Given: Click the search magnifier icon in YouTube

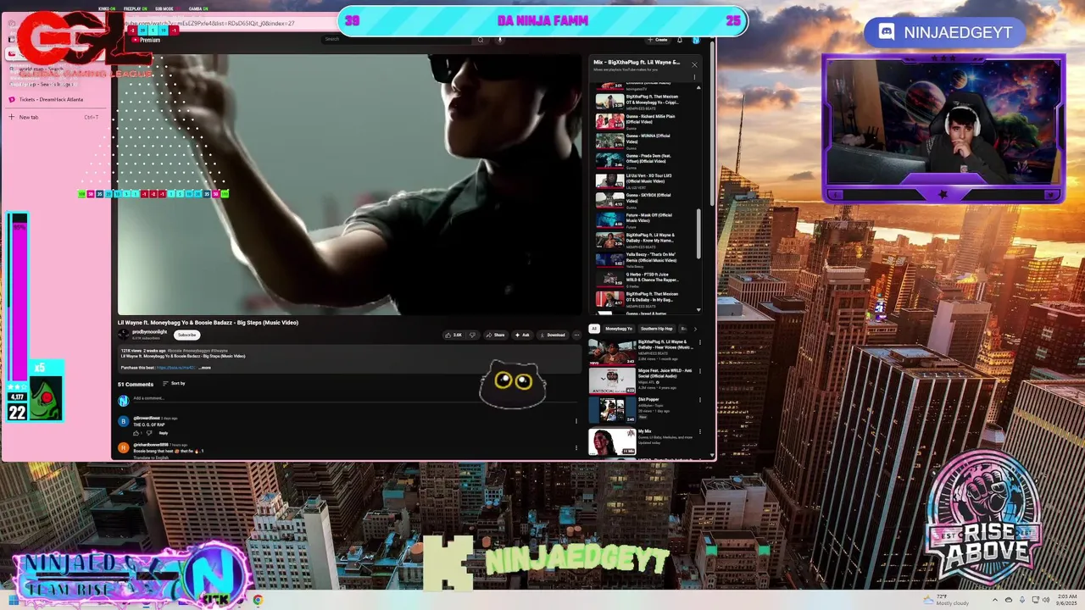Looking at the screenshot, I should tap(481, 39).
